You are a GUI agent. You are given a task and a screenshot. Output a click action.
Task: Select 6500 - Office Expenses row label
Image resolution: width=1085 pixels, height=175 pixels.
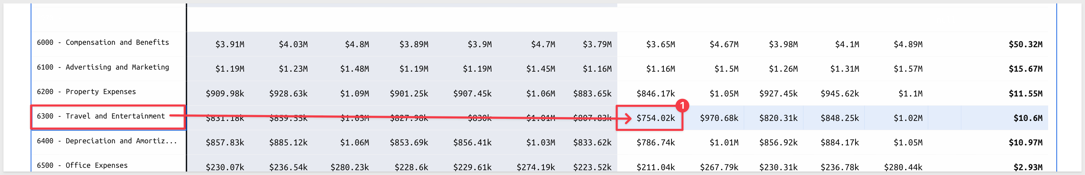click(x=82, y=165)
